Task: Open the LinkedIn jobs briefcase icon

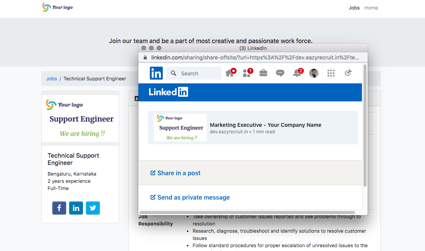Action: pos(263,73)
